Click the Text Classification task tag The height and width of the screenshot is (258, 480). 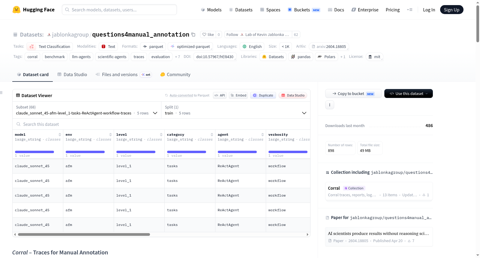50,47
